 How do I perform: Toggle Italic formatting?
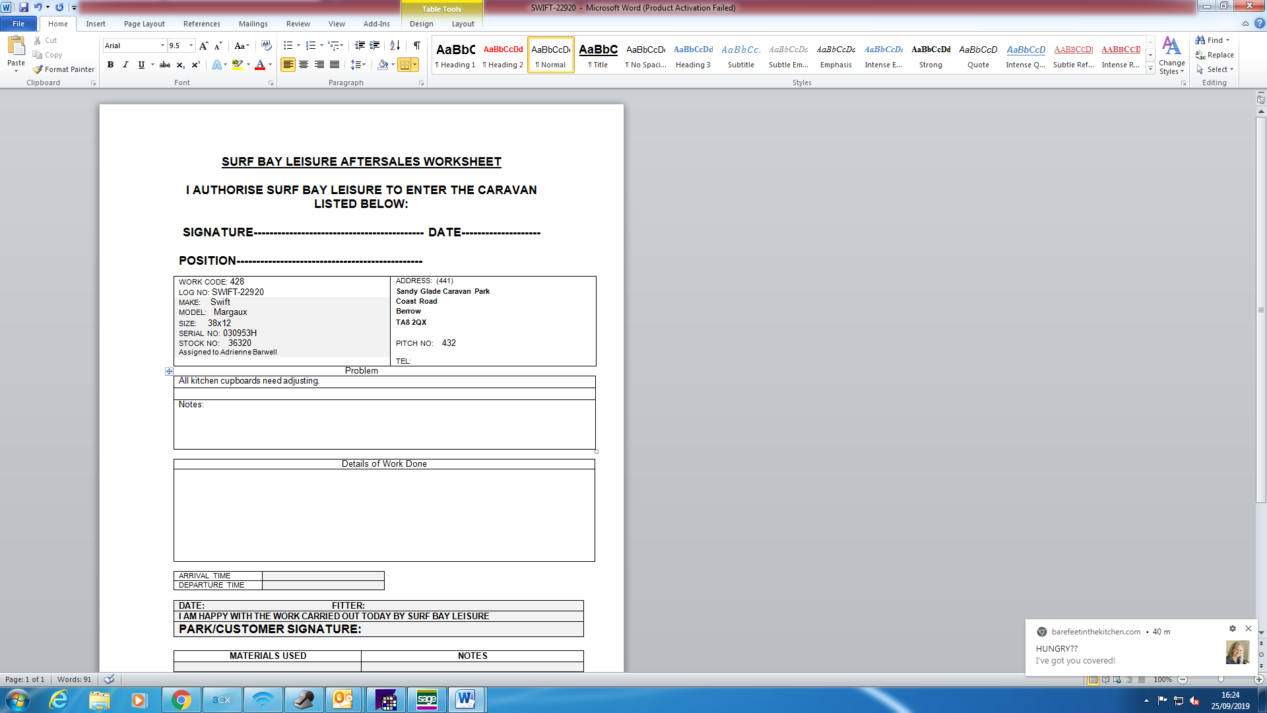click(125, 65)
